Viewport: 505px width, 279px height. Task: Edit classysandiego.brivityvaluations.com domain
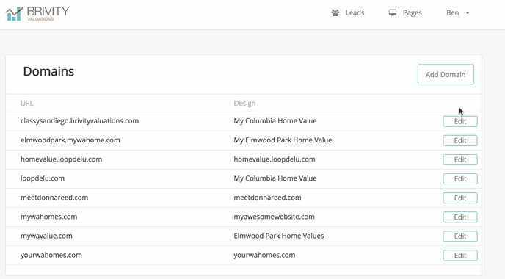coord(460,121)
